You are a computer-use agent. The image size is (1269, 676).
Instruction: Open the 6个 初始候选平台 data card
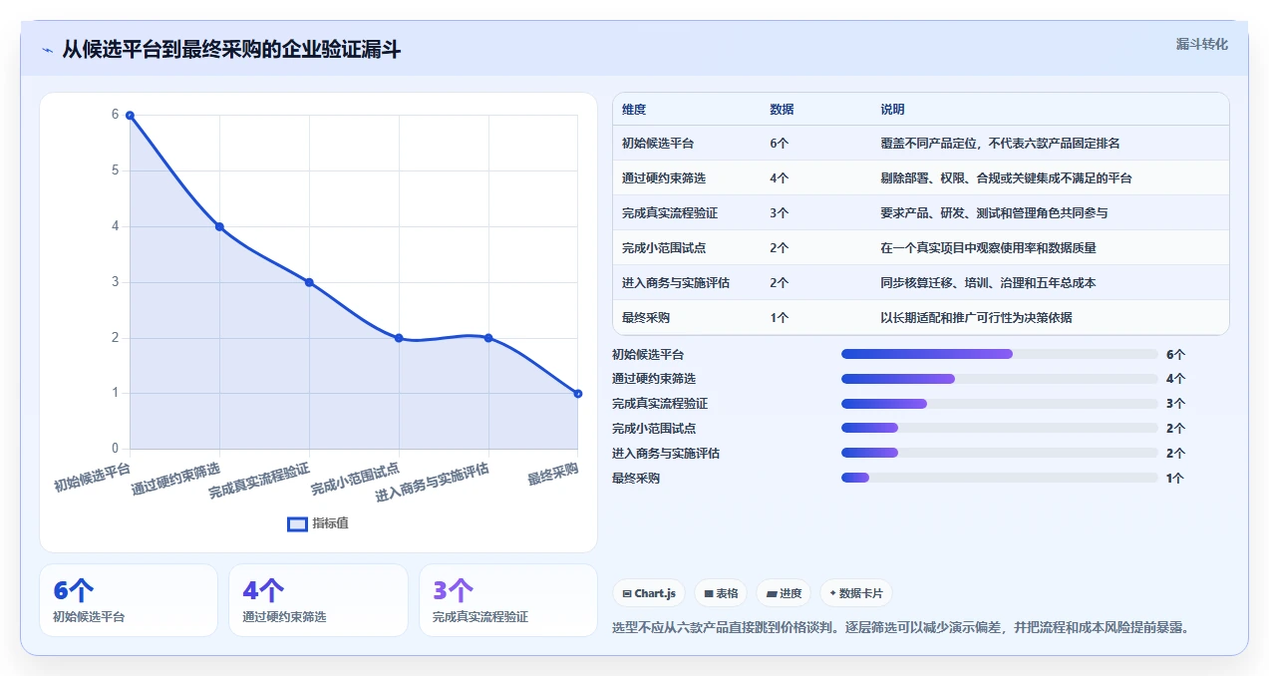pos(129,600)
